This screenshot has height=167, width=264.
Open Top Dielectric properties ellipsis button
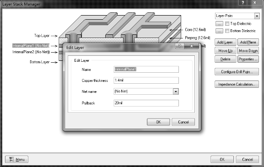pyautogui.click(x=219, y=24)
